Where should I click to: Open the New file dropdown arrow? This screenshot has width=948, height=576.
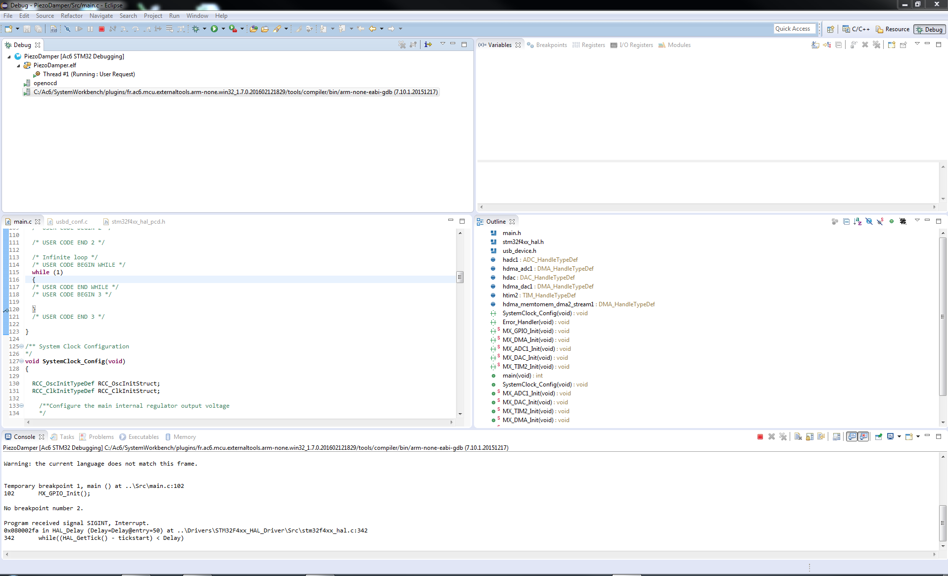click(17, 29)
